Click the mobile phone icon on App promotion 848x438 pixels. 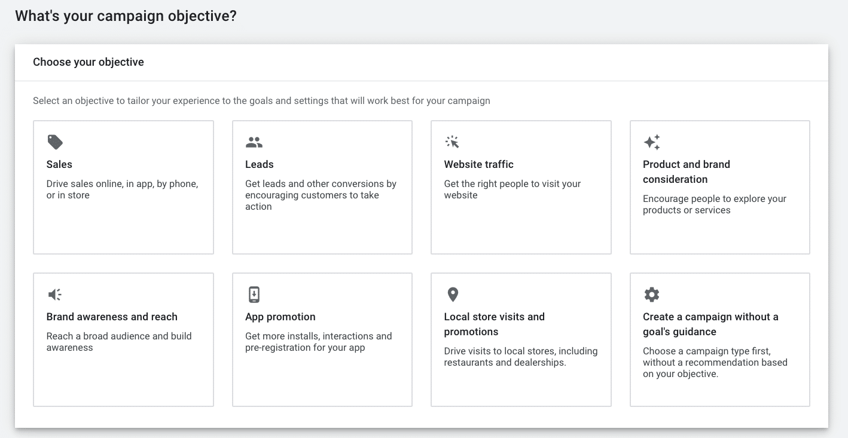254,294
